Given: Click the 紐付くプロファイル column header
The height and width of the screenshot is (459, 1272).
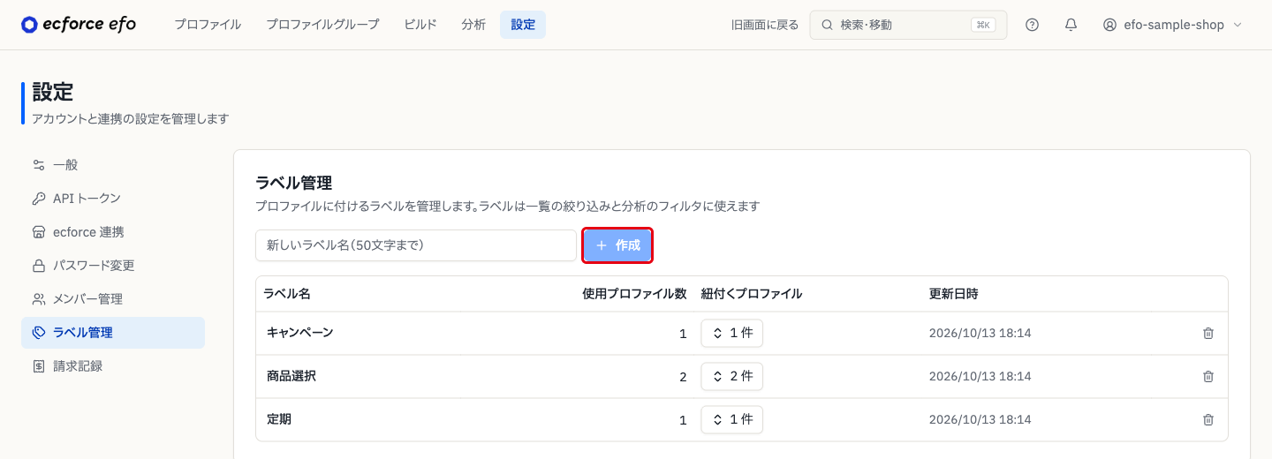Looking at the screenshot, I should tap(752, 294).
